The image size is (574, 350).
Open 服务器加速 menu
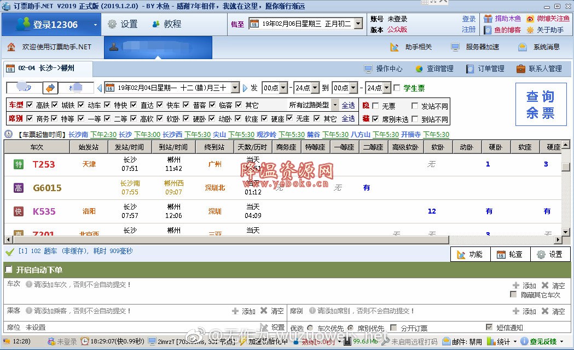(475, 47)
